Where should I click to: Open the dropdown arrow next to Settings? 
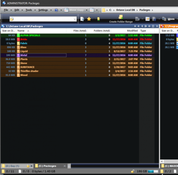pos(51,10)
